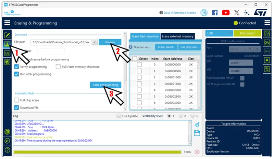Open the help question mark icon
The image size is (274, 159).
click(x=7, y=150)
